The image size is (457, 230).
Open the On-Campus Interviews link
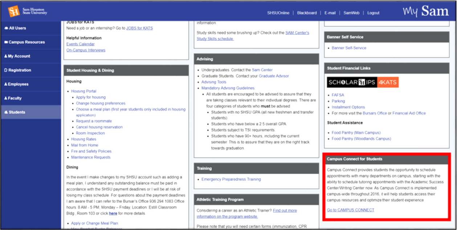point(86,50)
